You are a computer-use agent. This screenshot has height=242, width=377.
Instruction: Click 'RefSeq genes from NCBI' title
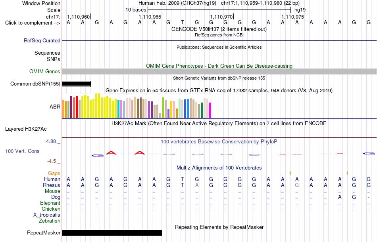pos(219,35)
